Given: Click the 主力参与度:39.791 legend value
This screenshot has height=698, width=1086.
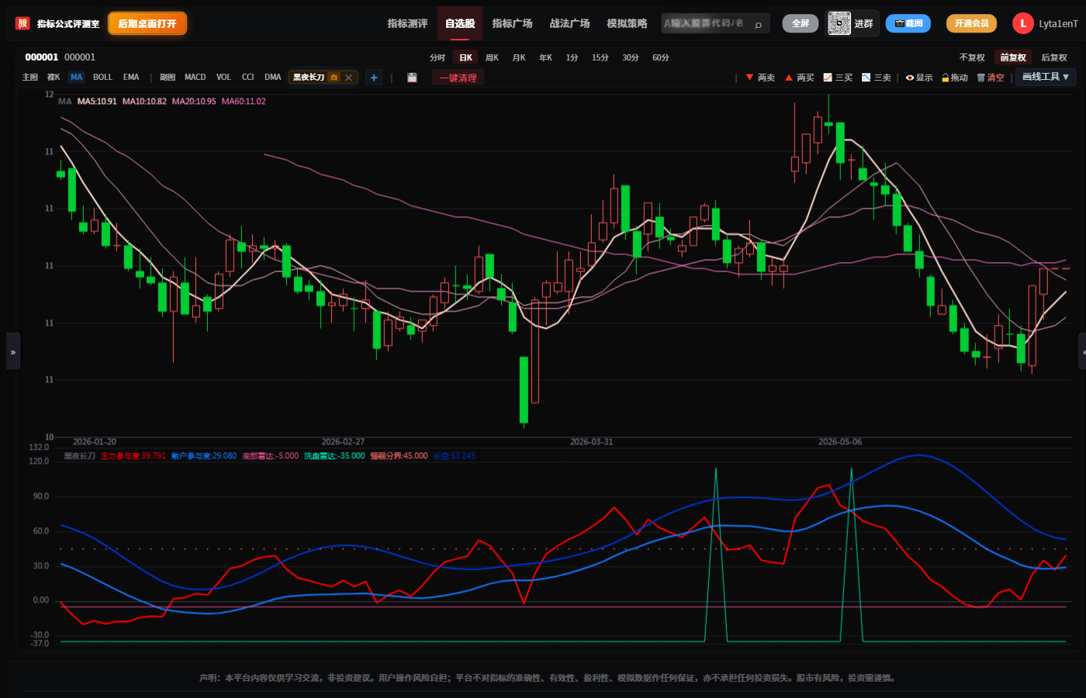Looking at the screenshot, I should click(133, 456).
